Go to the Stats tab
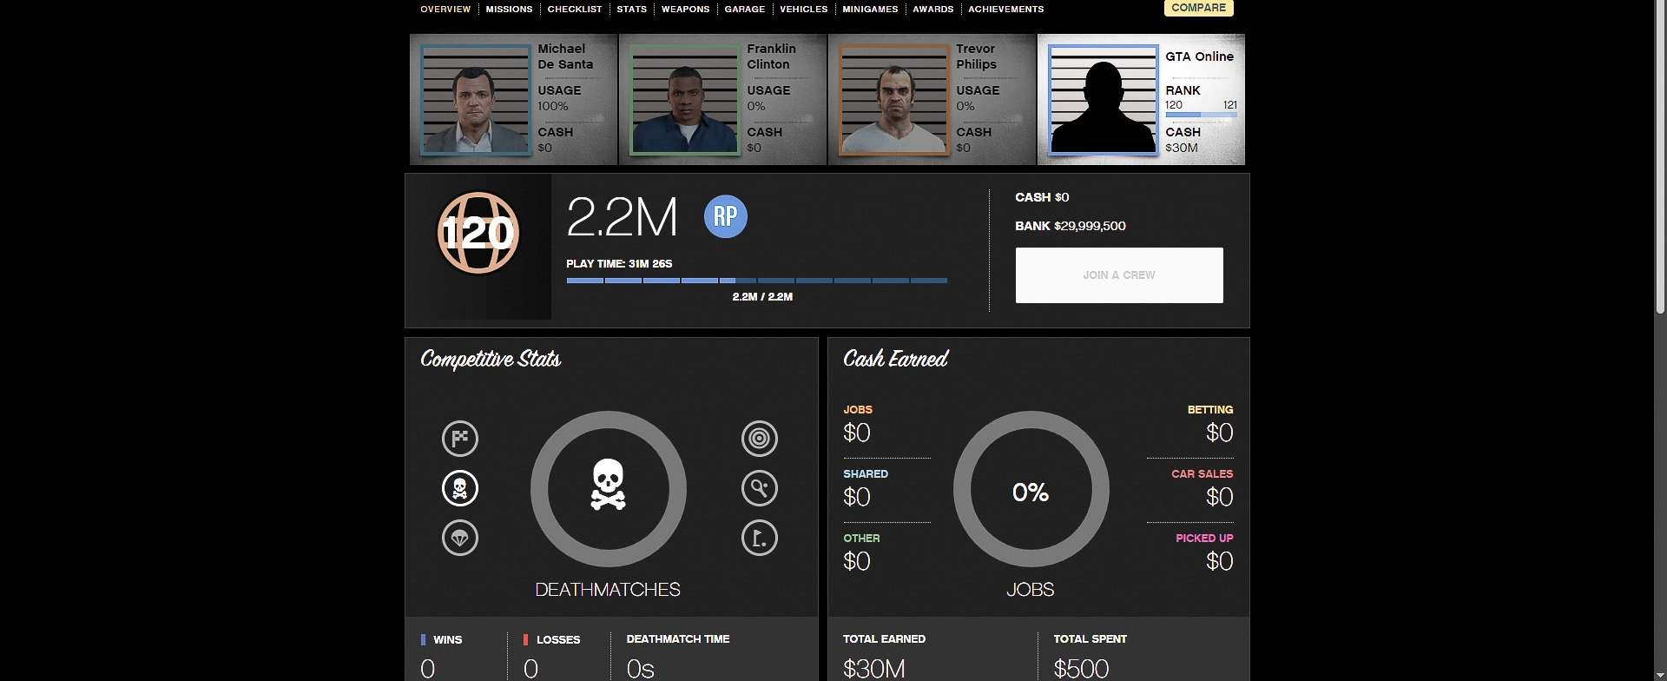This screenshot has height=681, width=1667. (632, 10)
